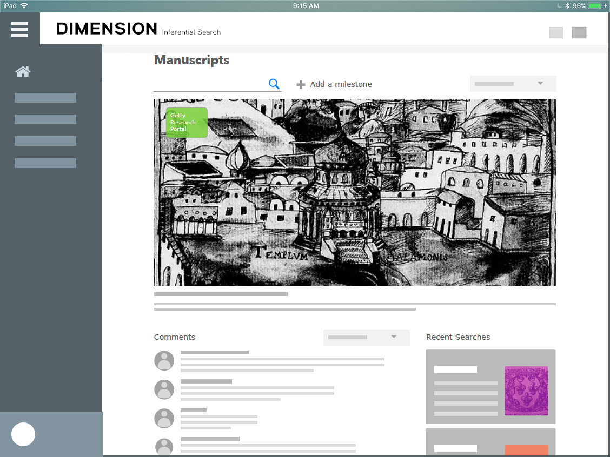Select the fourth sidebar placeholder item
Image resolution: width=610 pixels, height=457 pixels.
pyautogui.click(x=45, y=163)
